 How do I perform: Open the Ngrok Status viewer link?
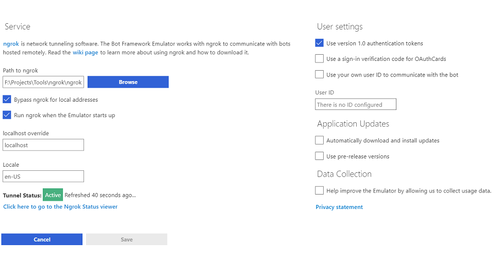pos(60,206)
